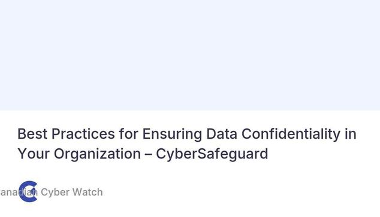Click the word 'Practices' in headline
Screen dimensions: 380x217
83,134
